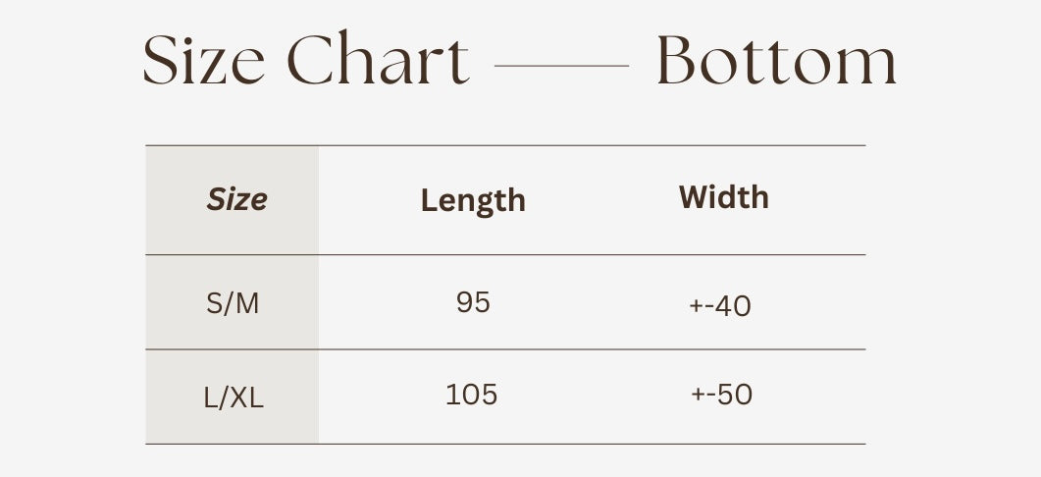Click the width value +-50
Screen dimensions: 1041x477
tap(721, 395)
